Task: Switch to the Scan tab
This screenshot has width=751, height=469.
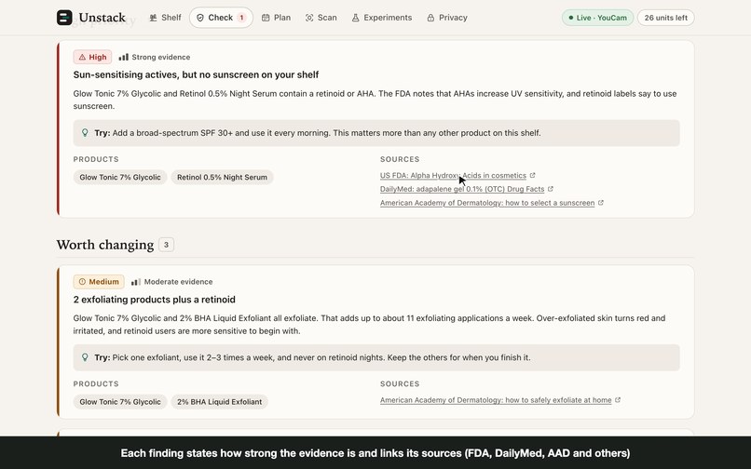Action: pyautogui.click(x=321, y=18)
